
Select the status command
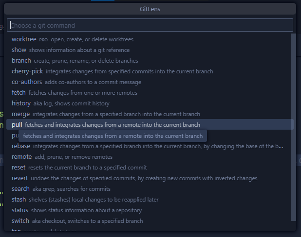tap(20, 210)
